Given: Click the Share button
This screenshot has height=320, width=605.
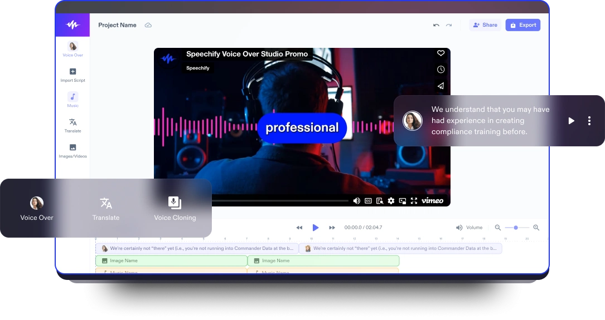Looking at the screenshot, I should tap(485, 25).
